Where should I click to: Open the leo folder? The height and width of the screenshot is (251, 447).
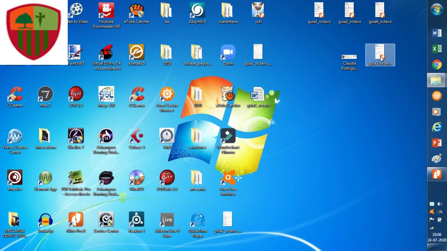pos(167,13)
